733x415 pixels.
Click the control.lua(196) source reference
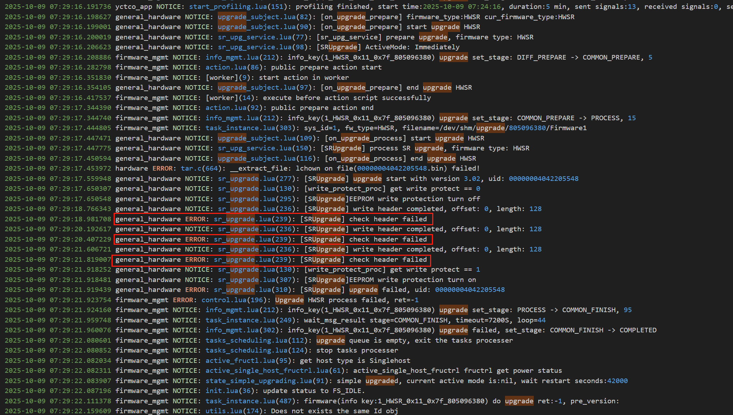click(x=234, y=300)
